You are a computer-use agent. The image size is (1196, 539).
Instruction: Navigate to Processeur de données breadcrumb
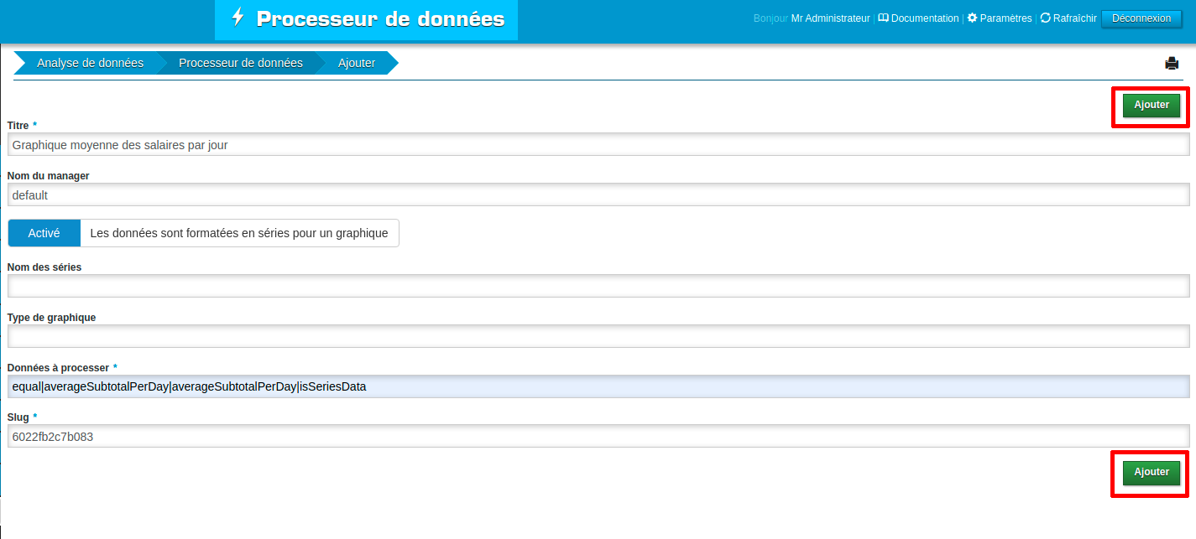(240, 63)
